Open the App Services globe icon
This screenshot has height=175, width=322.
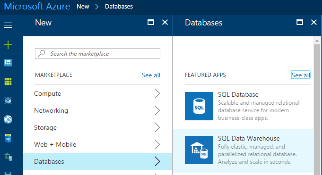[x=8, y=119]
